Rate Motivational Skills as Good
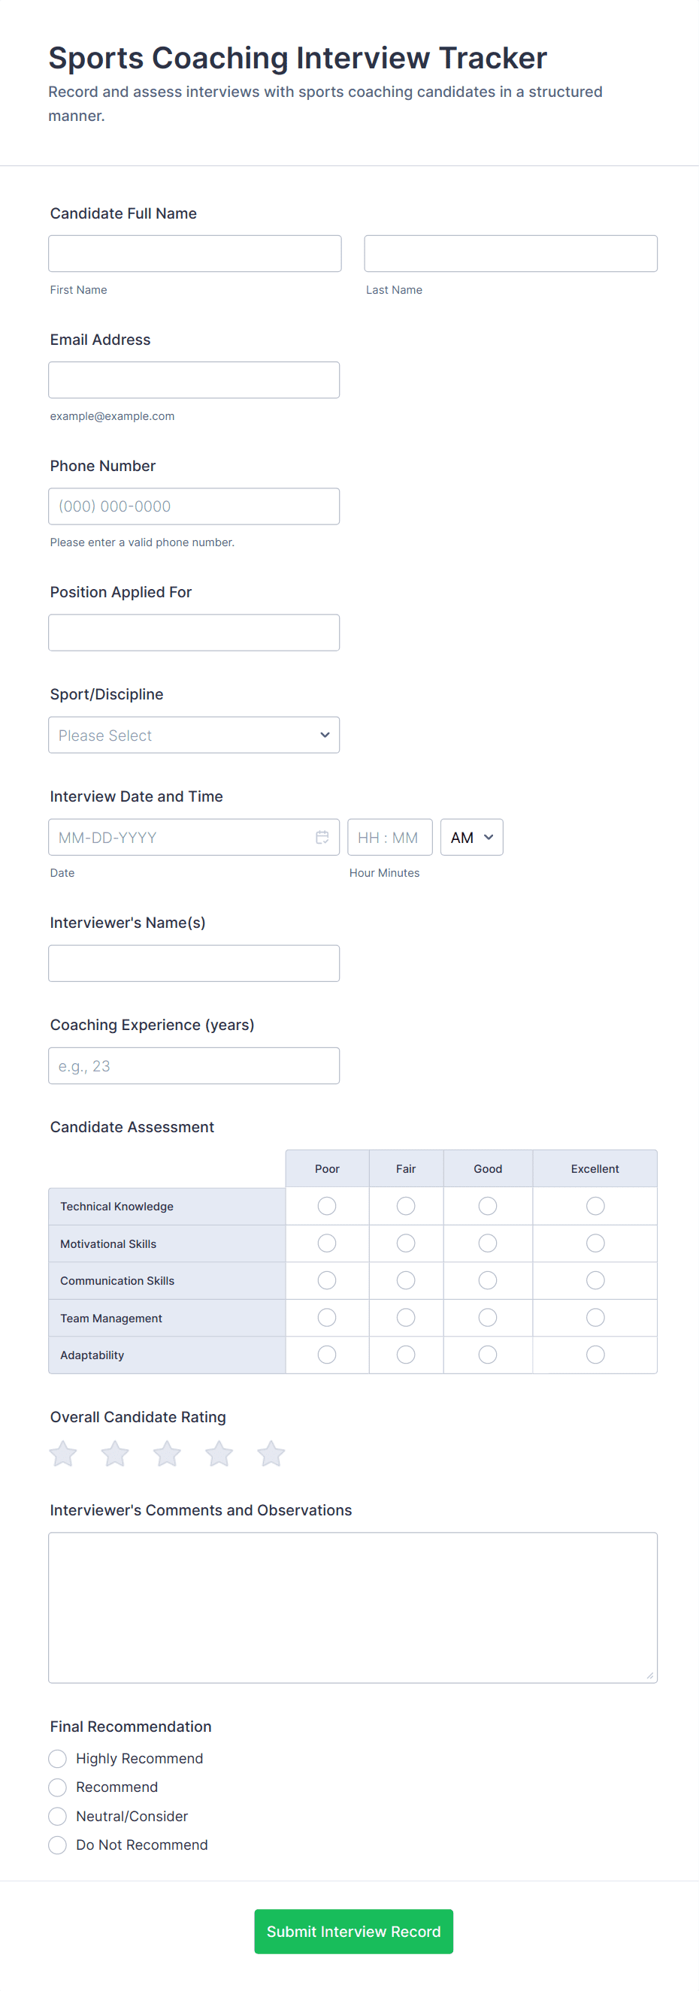The width and height of the screenshot is (699, 1991). click(487, 1243)
